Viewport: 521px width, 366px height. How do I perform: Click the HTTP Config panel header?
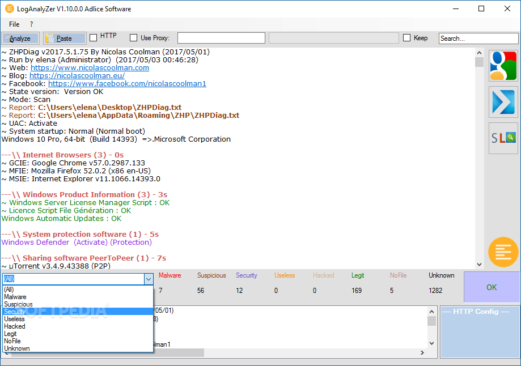click(x=476, y=312)
